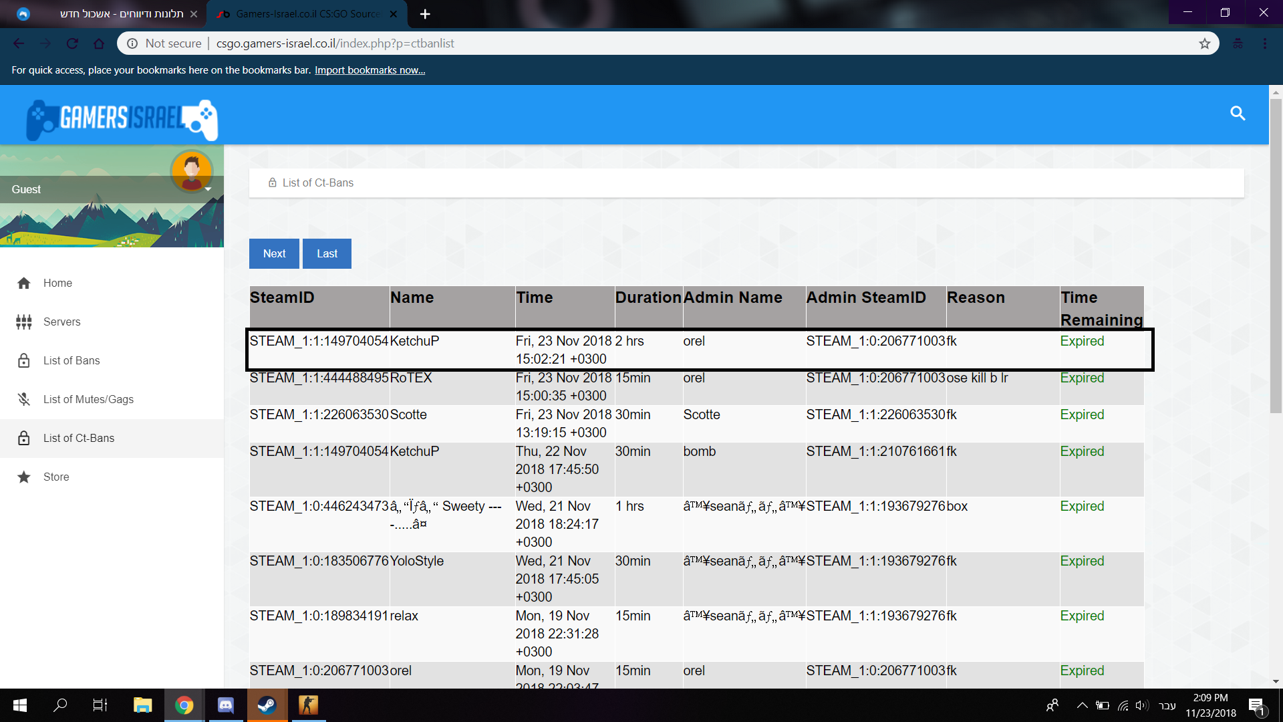Open Discord from the taskbar

click(226, 705)
